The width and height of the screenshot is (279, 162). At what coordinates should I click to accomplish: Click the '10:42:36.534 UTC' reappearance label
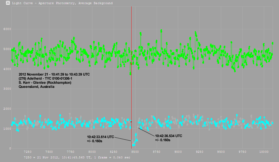[x=168, y=136]
